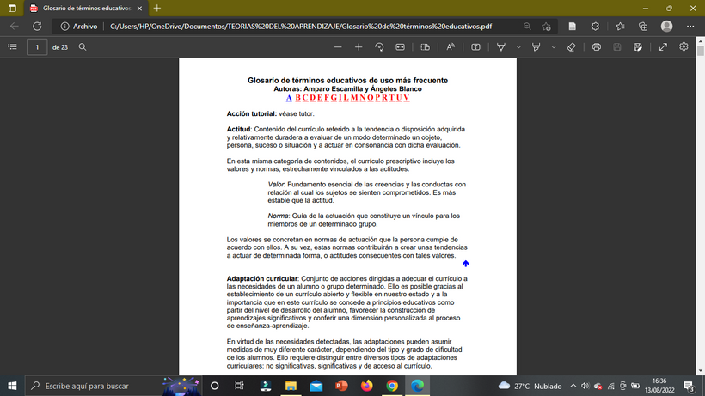This screenshot has height=396, width=705.
Task: Open Mail app from the taskbar
Action: coord(316,386)
